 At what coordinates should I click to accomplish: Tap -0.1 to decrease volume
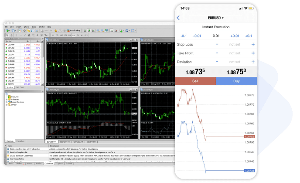pos(184,36)
